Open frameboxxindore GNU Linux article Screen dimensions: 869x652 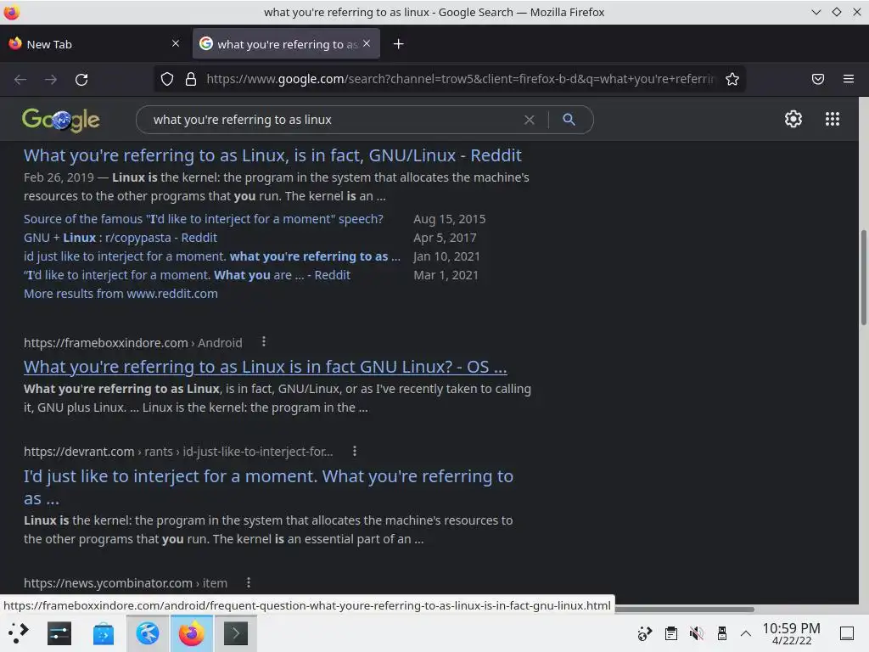[x=266, y=367]
